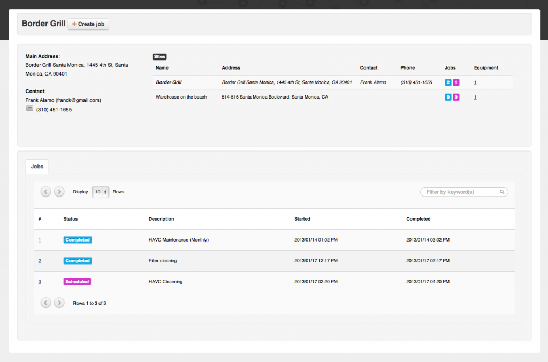Open job number 1 link

click(40, 240)
